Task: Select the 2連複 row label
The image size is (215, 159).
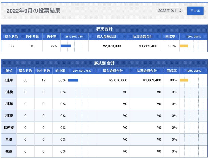Action: pyautogui.click(x=9, y=116)
